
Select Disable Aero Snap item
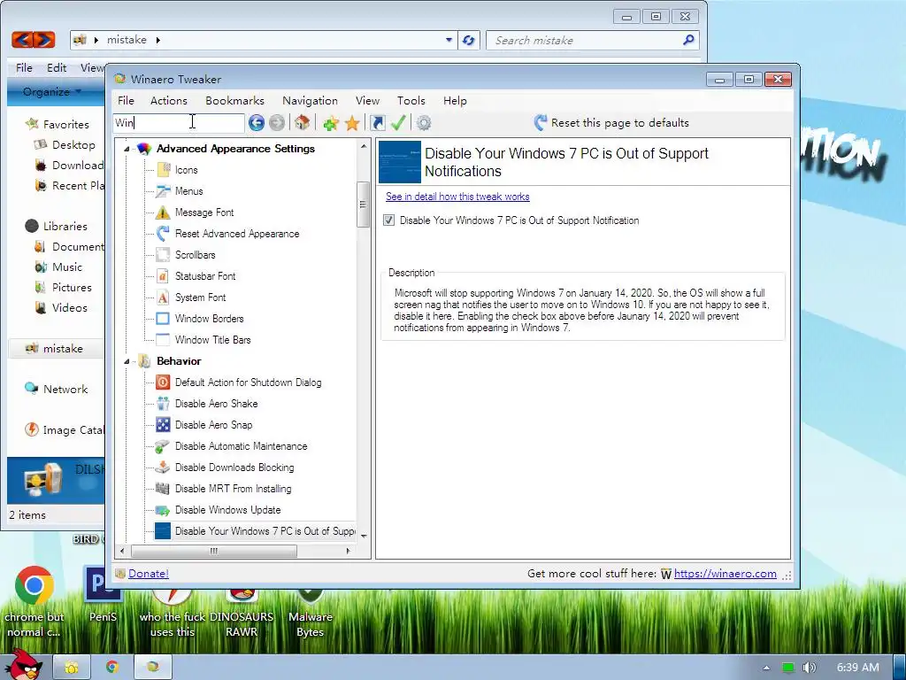pos(213,425)
